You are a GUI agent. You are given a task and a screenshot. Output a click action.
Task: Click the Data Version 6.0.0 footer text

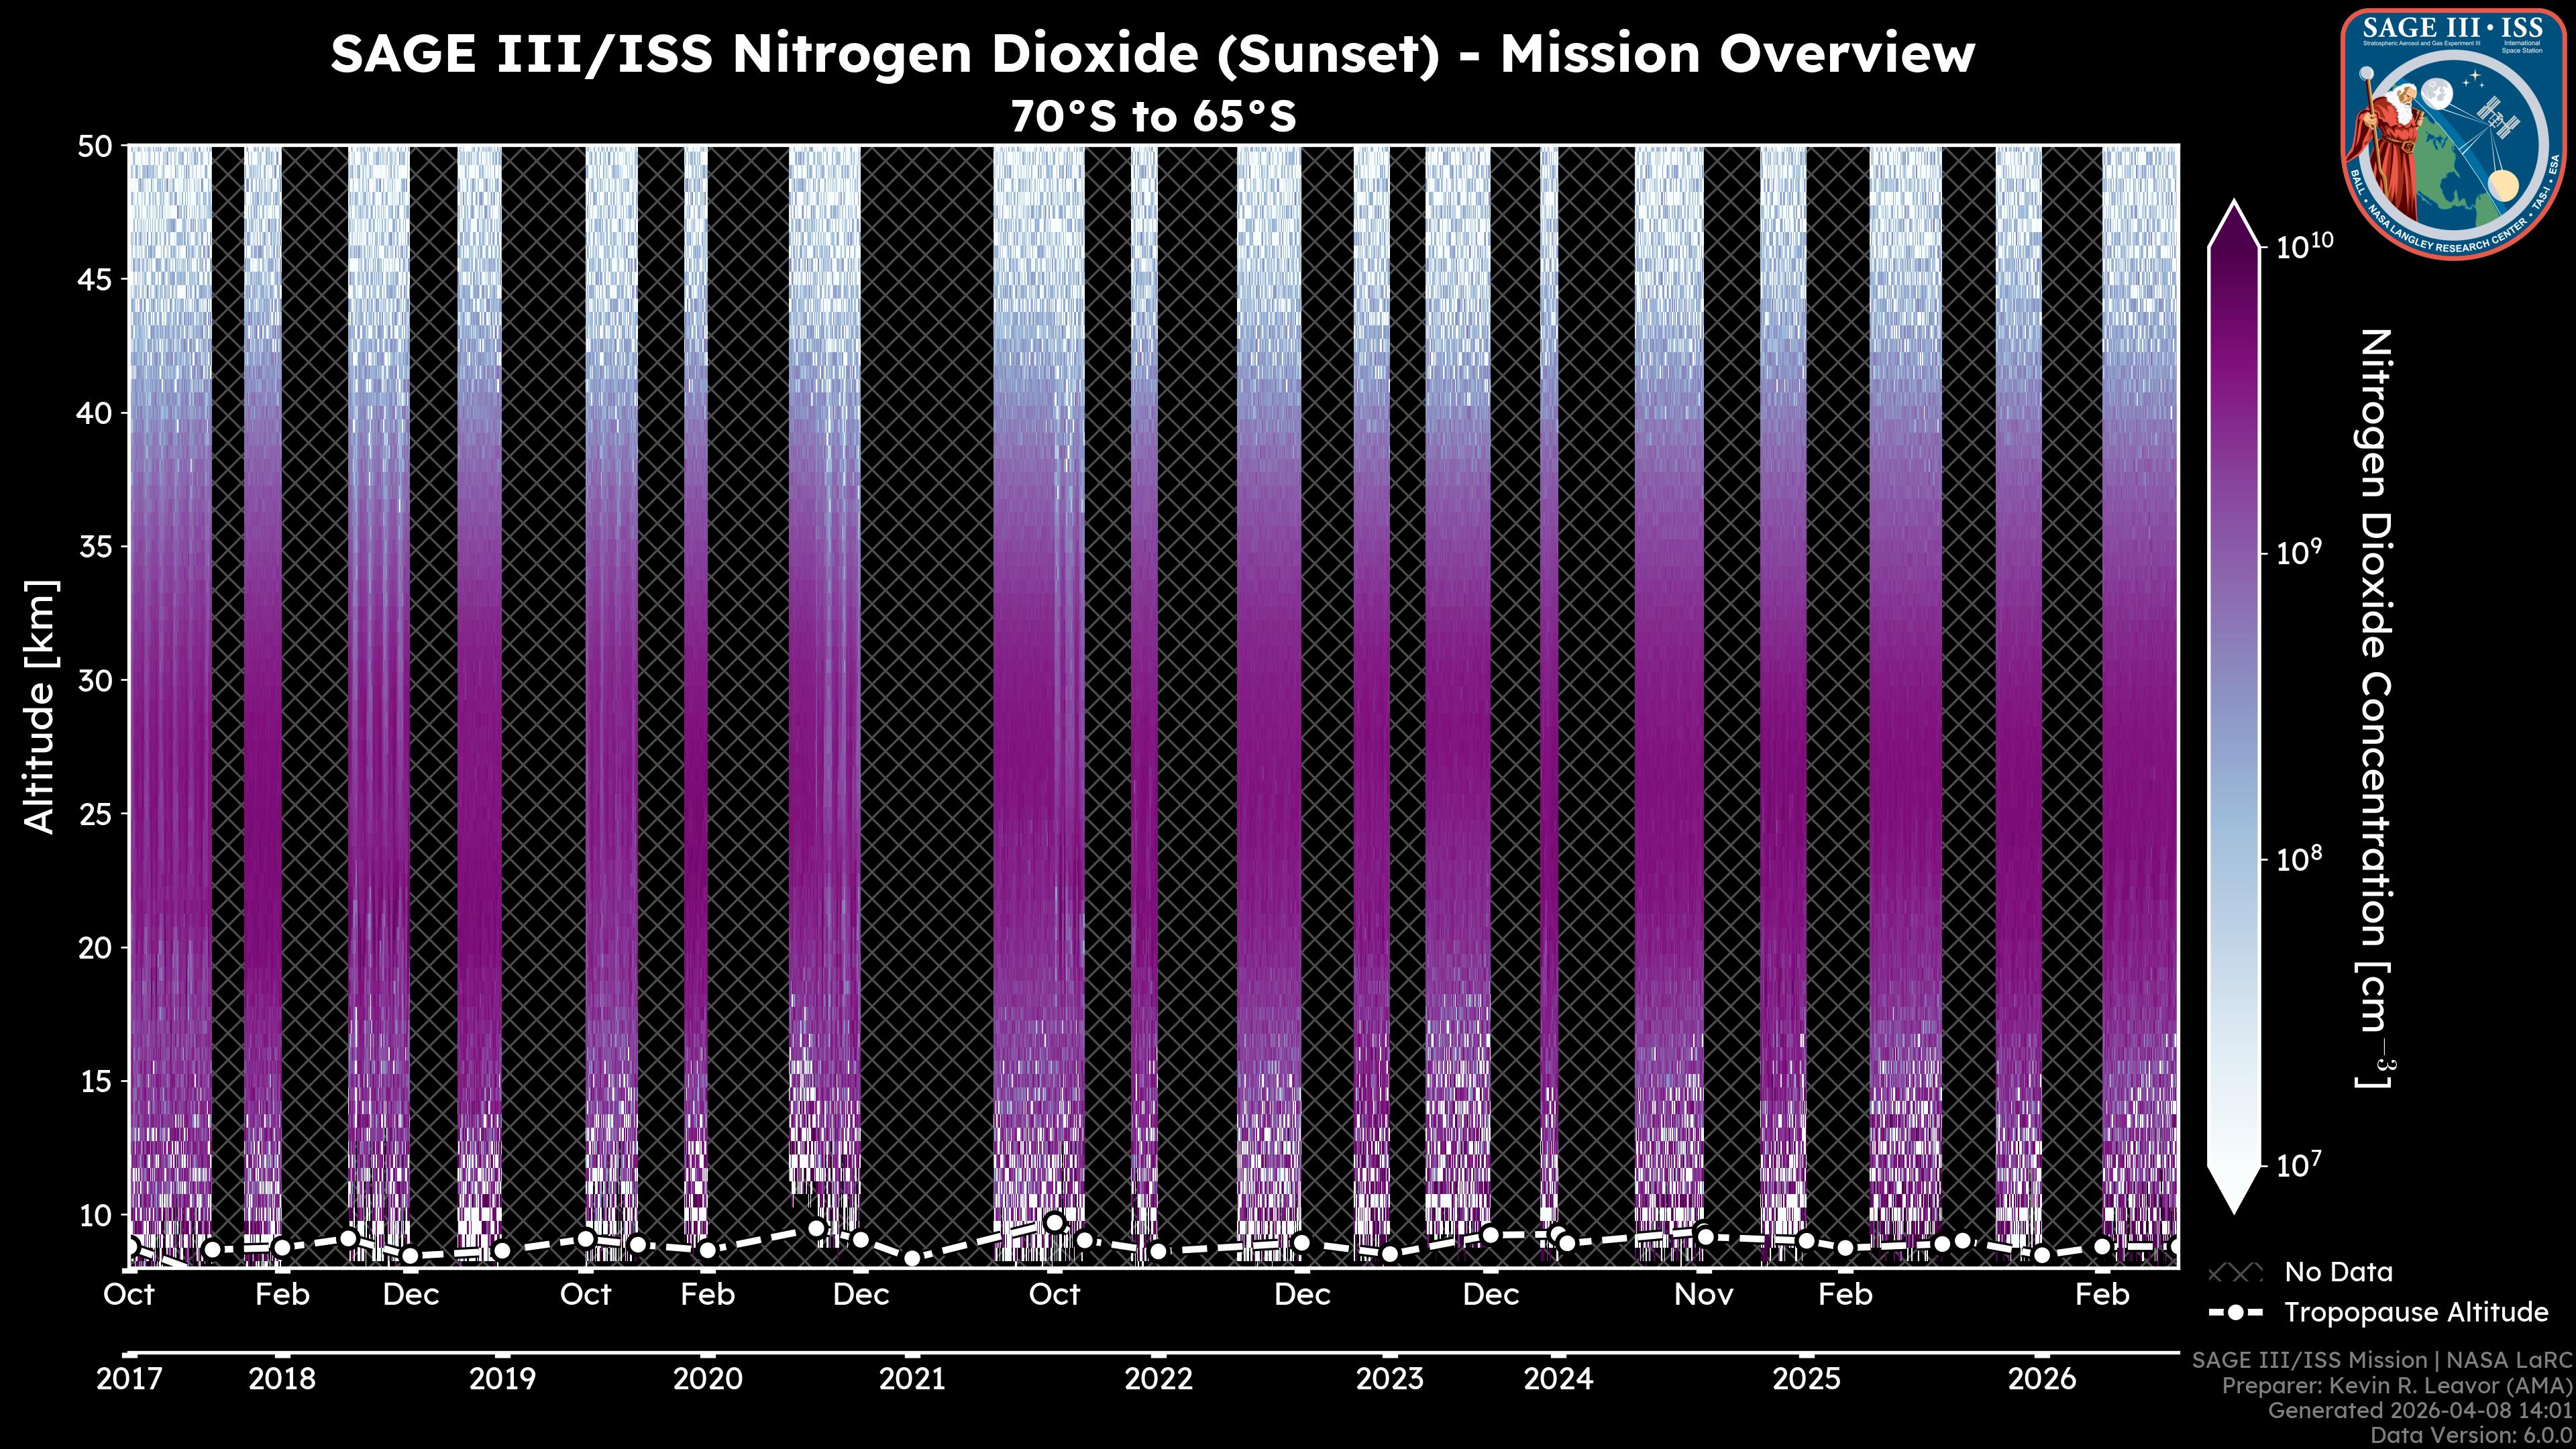[x=2472, y=1436]
